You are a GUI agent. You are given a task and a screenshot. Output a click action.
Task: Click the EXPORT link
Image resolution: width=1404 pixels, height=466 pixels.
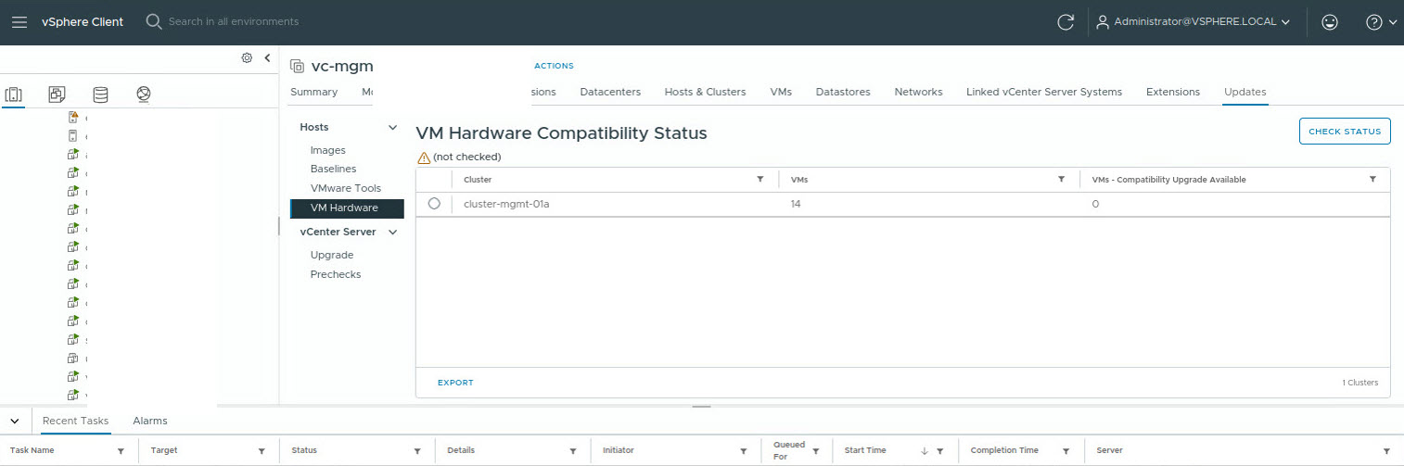[x=455, y=383]
